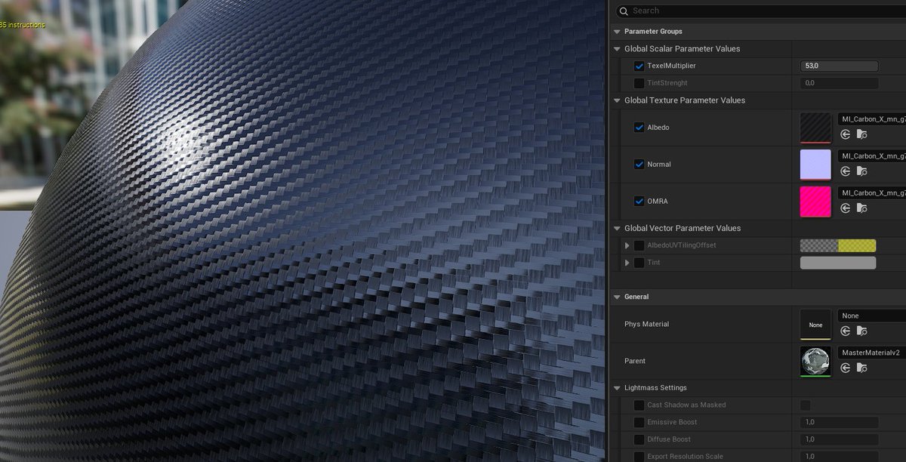Uncheck the Albedo texture override

tap(639, 128)
